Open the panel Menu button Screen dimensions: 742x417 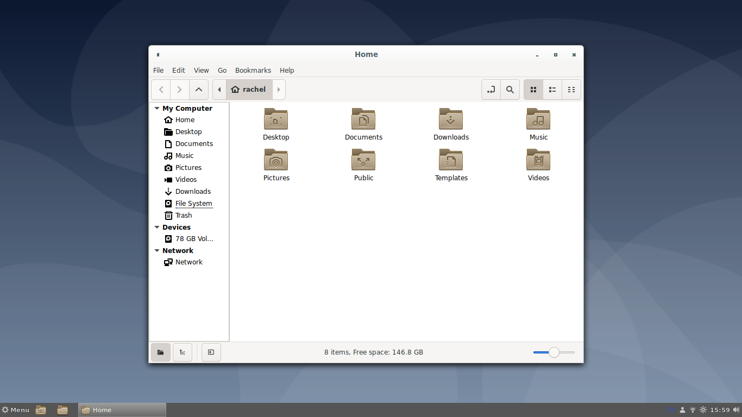point(15,410)
